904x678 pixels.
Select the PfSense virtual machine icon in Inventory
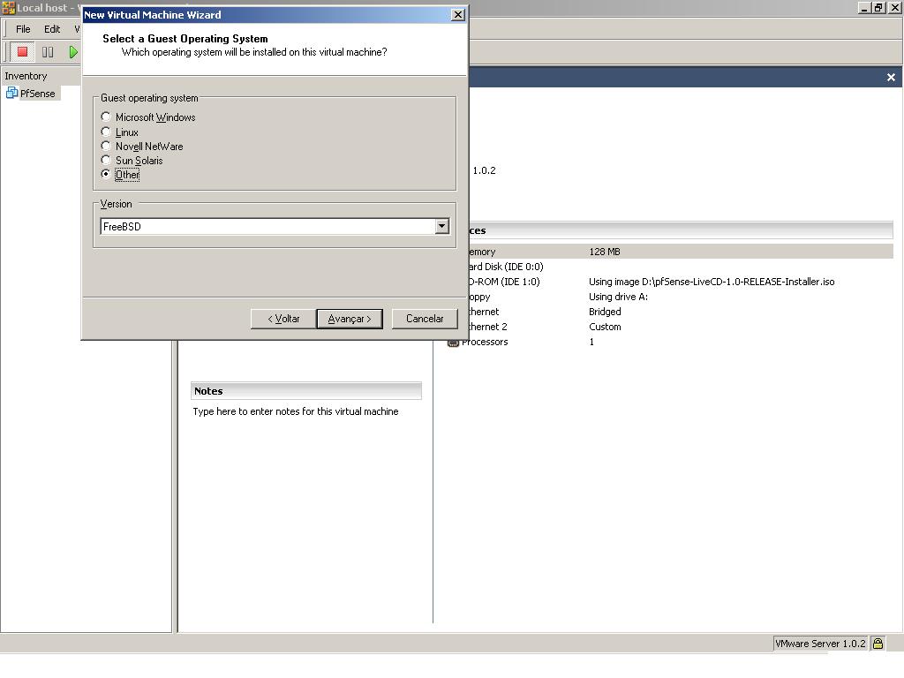coord(11,93)
